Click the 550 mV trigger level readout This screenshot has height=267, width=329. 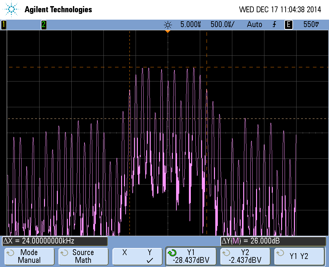click(311, 24)
